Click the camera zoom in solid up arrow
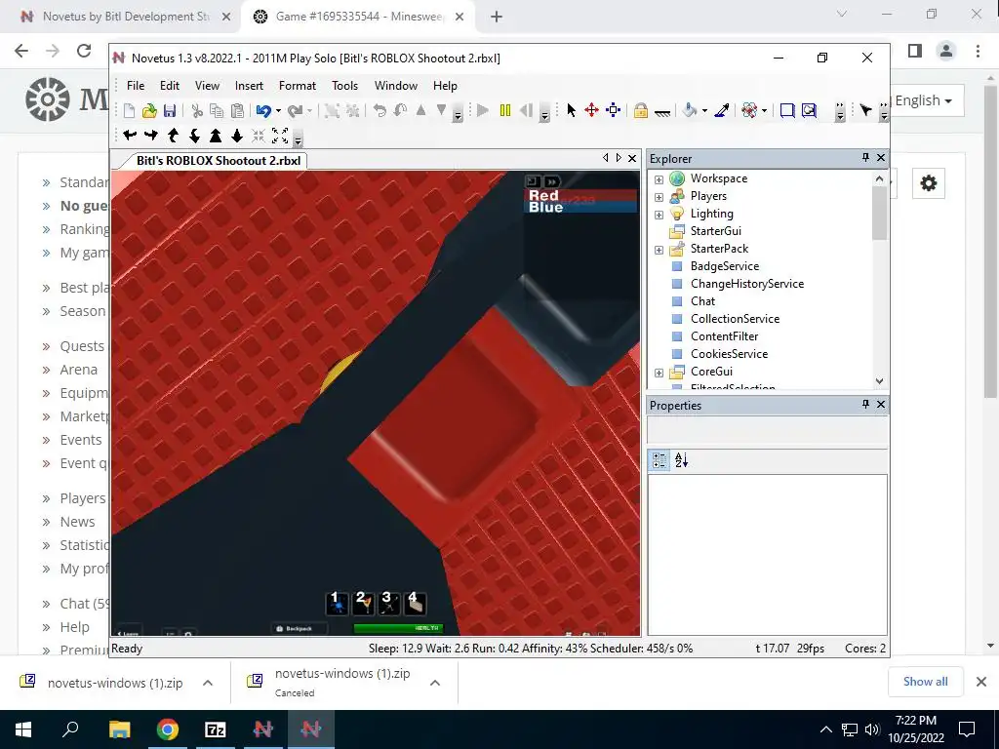999x749 pixels. coord(216,135)
